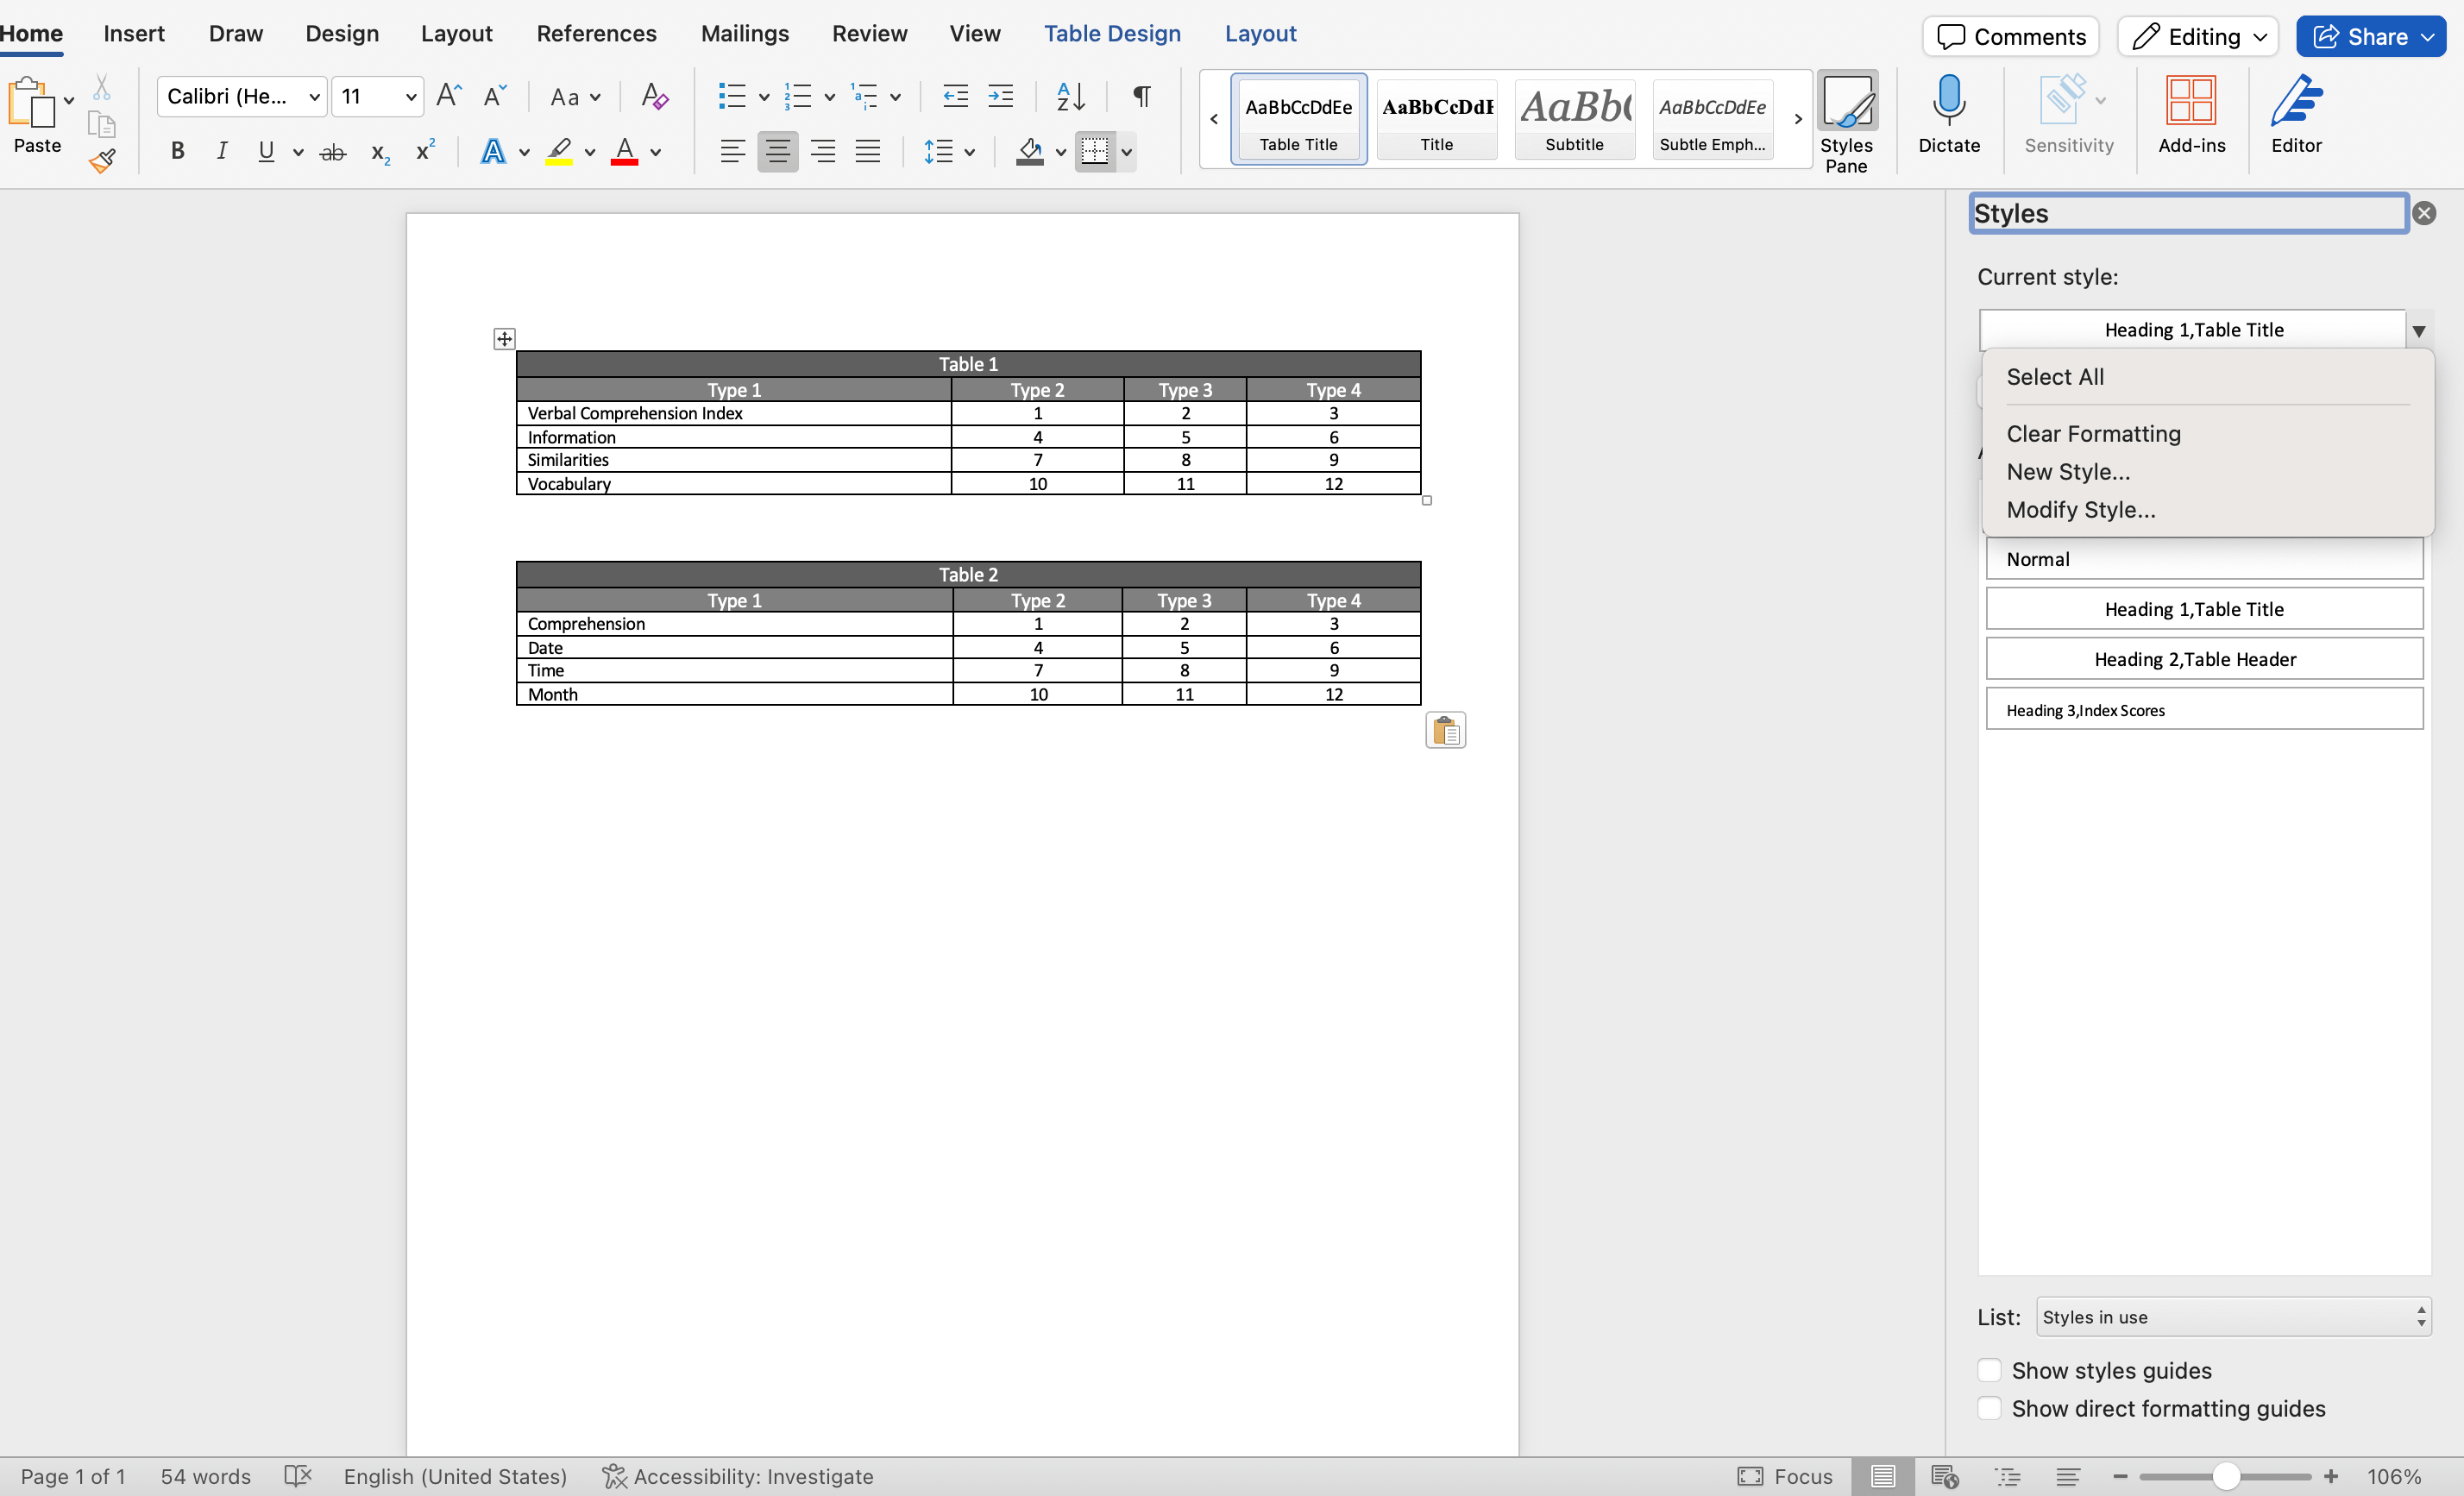This screenshot has width=2464, height=1496.
Task: Toggle Bold formatting
Action: tap(177, 152)
